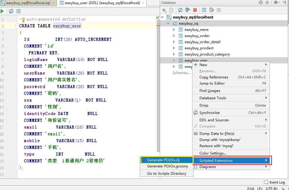This screenshot has height=190, width=289.
Task: Click the green inspection checkmark indicator
Action: tap(158, 18)
